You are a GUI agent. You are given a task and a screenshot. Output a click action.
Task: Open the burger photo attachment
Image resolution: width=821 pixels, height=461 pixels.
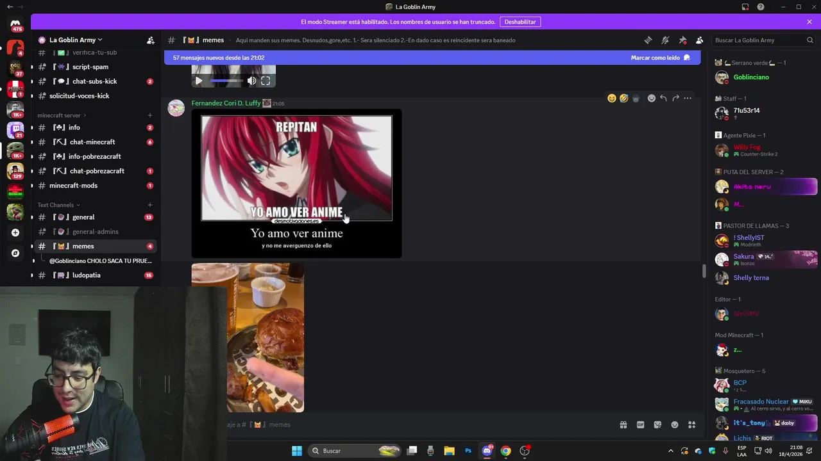click(248, 337)
